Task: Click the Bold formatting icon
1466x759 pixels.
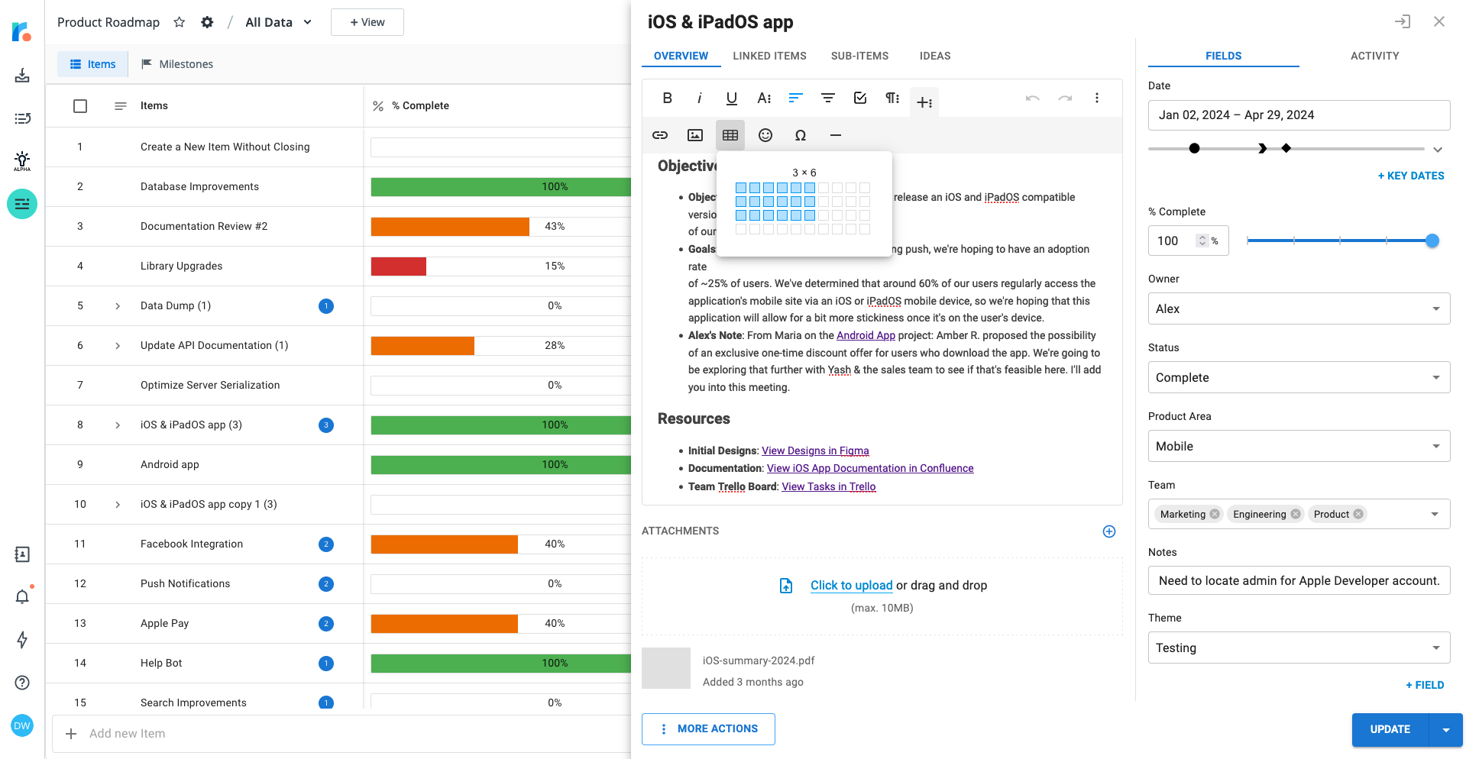Action: pyautogui.click(x=667, y=98)
